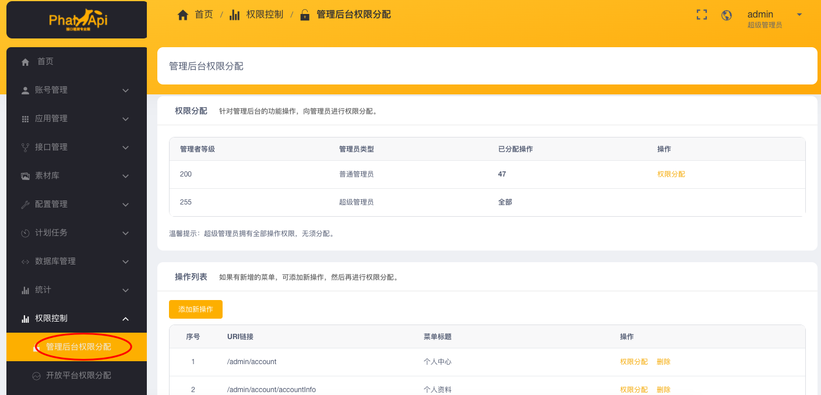Click the person icon beside 账号管理
Screen dimensions: 821x395
click(x=25, y=90)
